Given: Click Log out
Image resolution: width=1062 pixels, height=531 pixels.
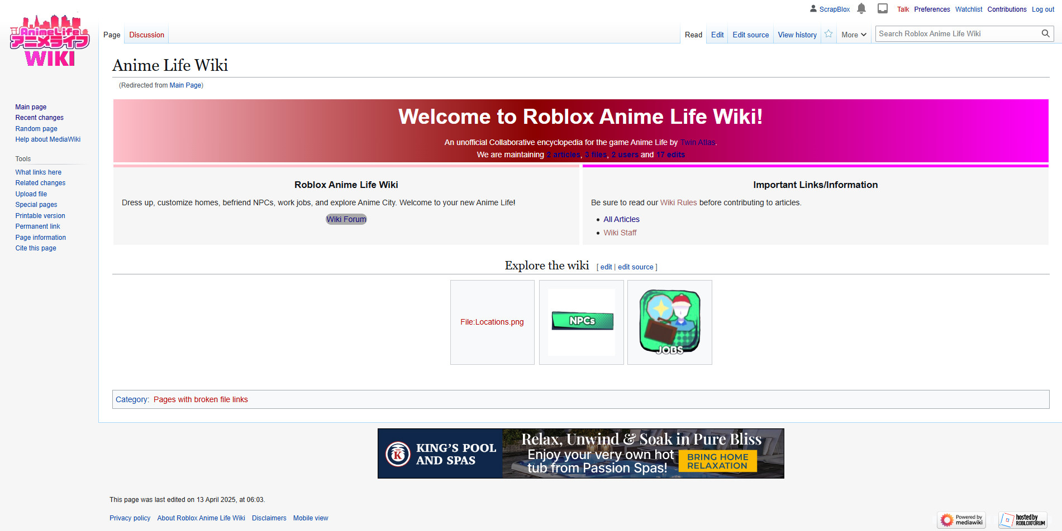Looking at the screenshot, I should pos(1043,9).
